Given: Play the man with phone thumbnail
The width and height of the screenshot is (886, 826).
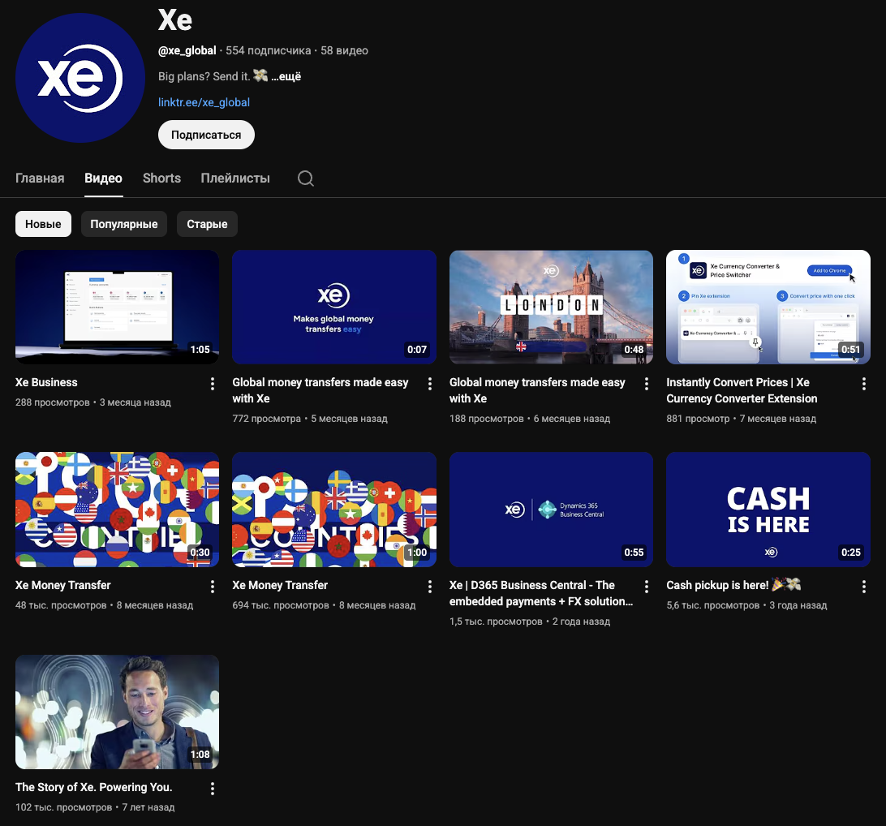Looking at the screenshot, I should [117, 712].
